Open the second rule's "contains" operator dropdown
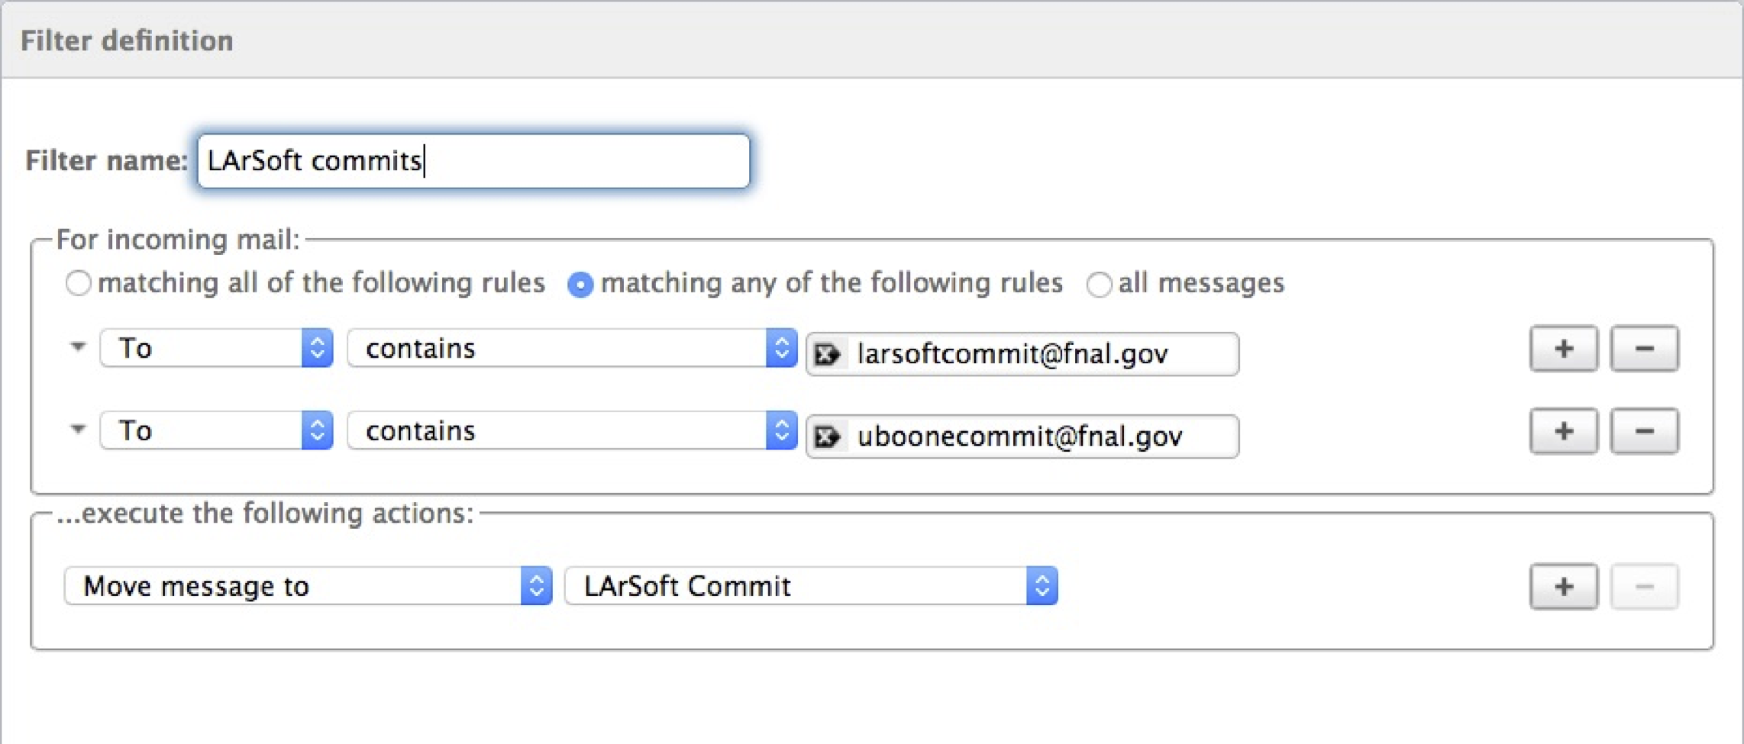Image resolution: width=1744 pixels, height=744 pixels. tap(572, 431)
